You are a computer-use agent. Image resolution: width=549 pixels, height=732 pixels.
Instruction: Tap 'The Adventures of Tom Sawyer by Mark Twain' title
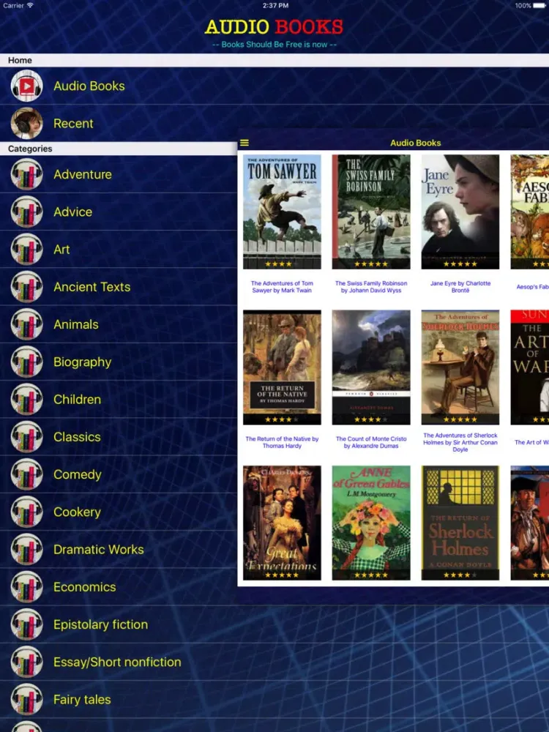click(282, 287)
